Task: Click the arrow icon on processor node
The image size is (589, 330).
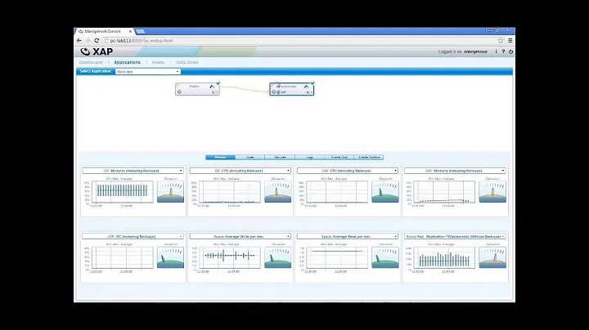Action: (306, 87)
